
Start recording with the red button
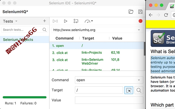(x=140, y=21)
